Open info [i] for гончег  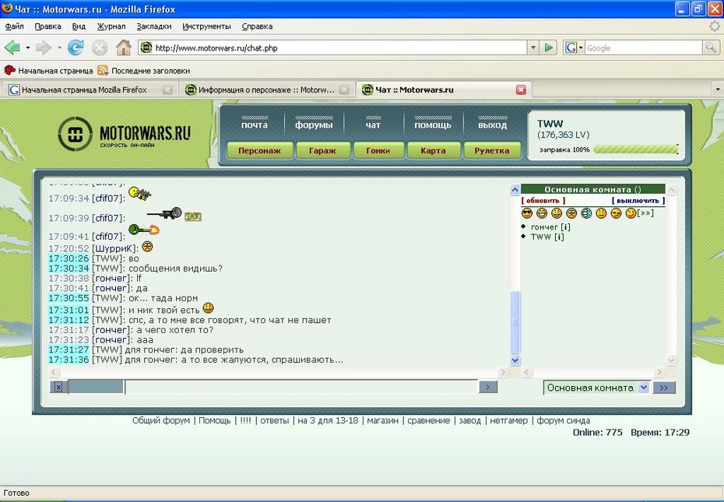(x=566, y=226)
